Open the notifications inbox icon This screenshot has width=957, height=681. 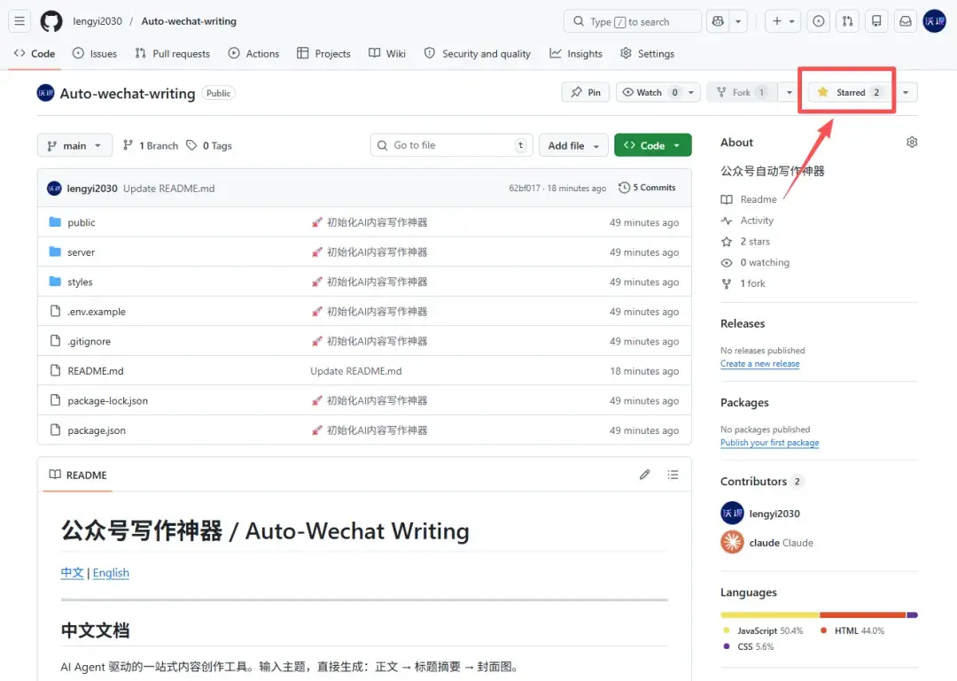click(906, 21)
